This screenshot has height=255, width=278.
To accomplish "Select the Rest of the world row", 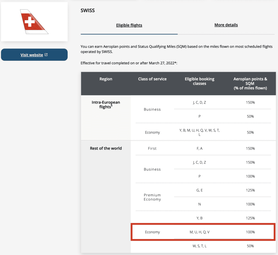I will point(105,148).
